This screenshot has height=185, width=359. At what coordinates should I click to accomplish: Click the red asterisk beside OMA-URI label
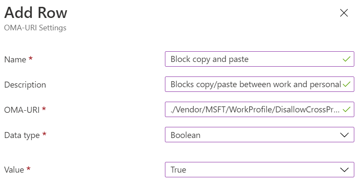44,109
